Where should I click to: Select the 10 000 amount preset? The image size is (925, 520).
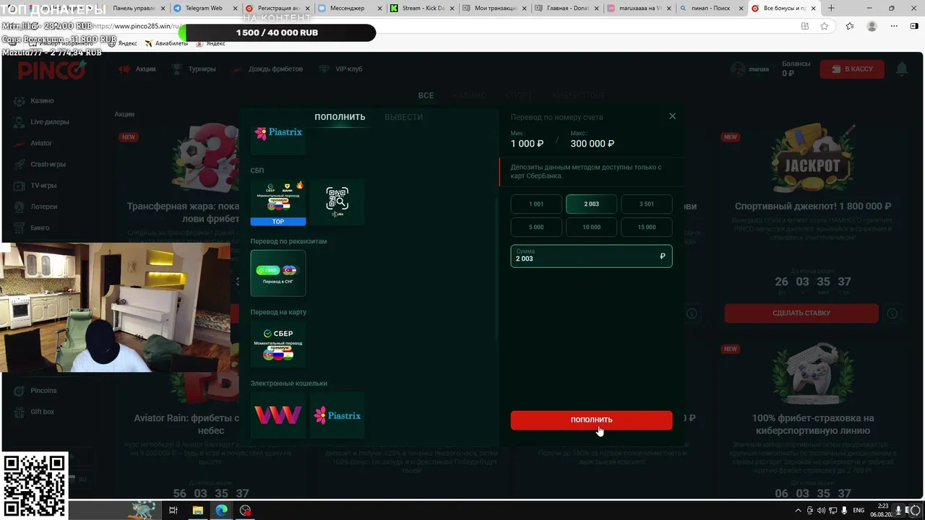pyautogui.click(x=591, y=227)
